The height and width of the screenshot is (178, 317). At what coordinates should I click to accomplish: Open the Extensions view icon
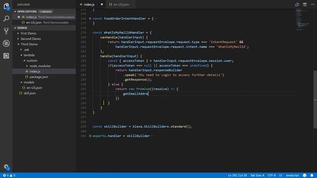[x=6, y=56]
